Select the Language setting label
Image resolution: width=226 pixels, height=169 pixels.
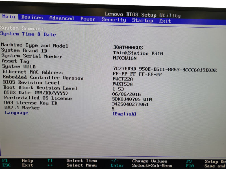(17, 113)
